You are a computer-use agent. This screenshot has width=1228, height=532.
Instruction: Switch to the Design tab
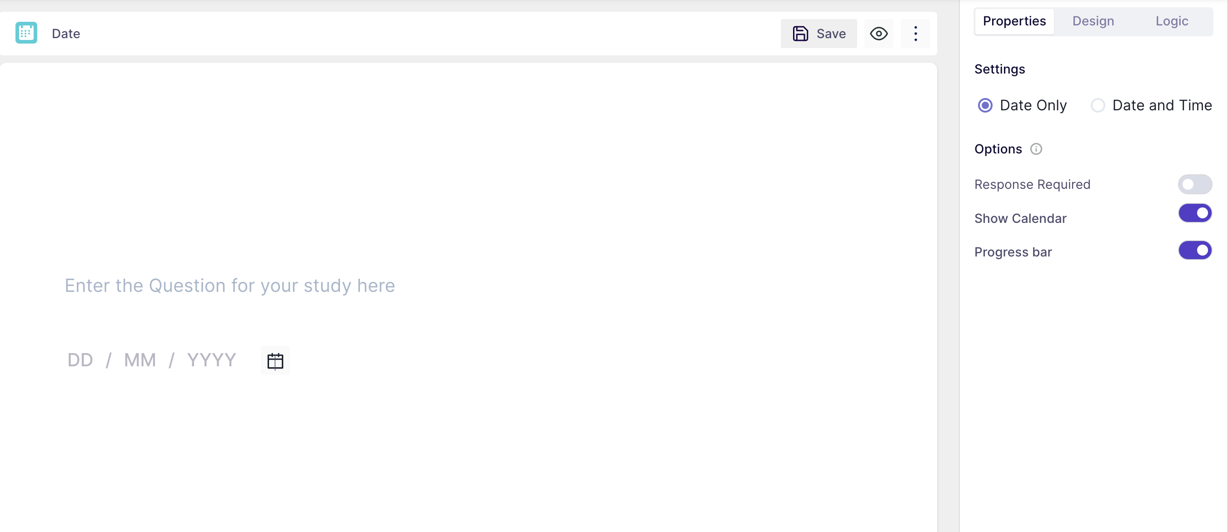coord(1093,21)
